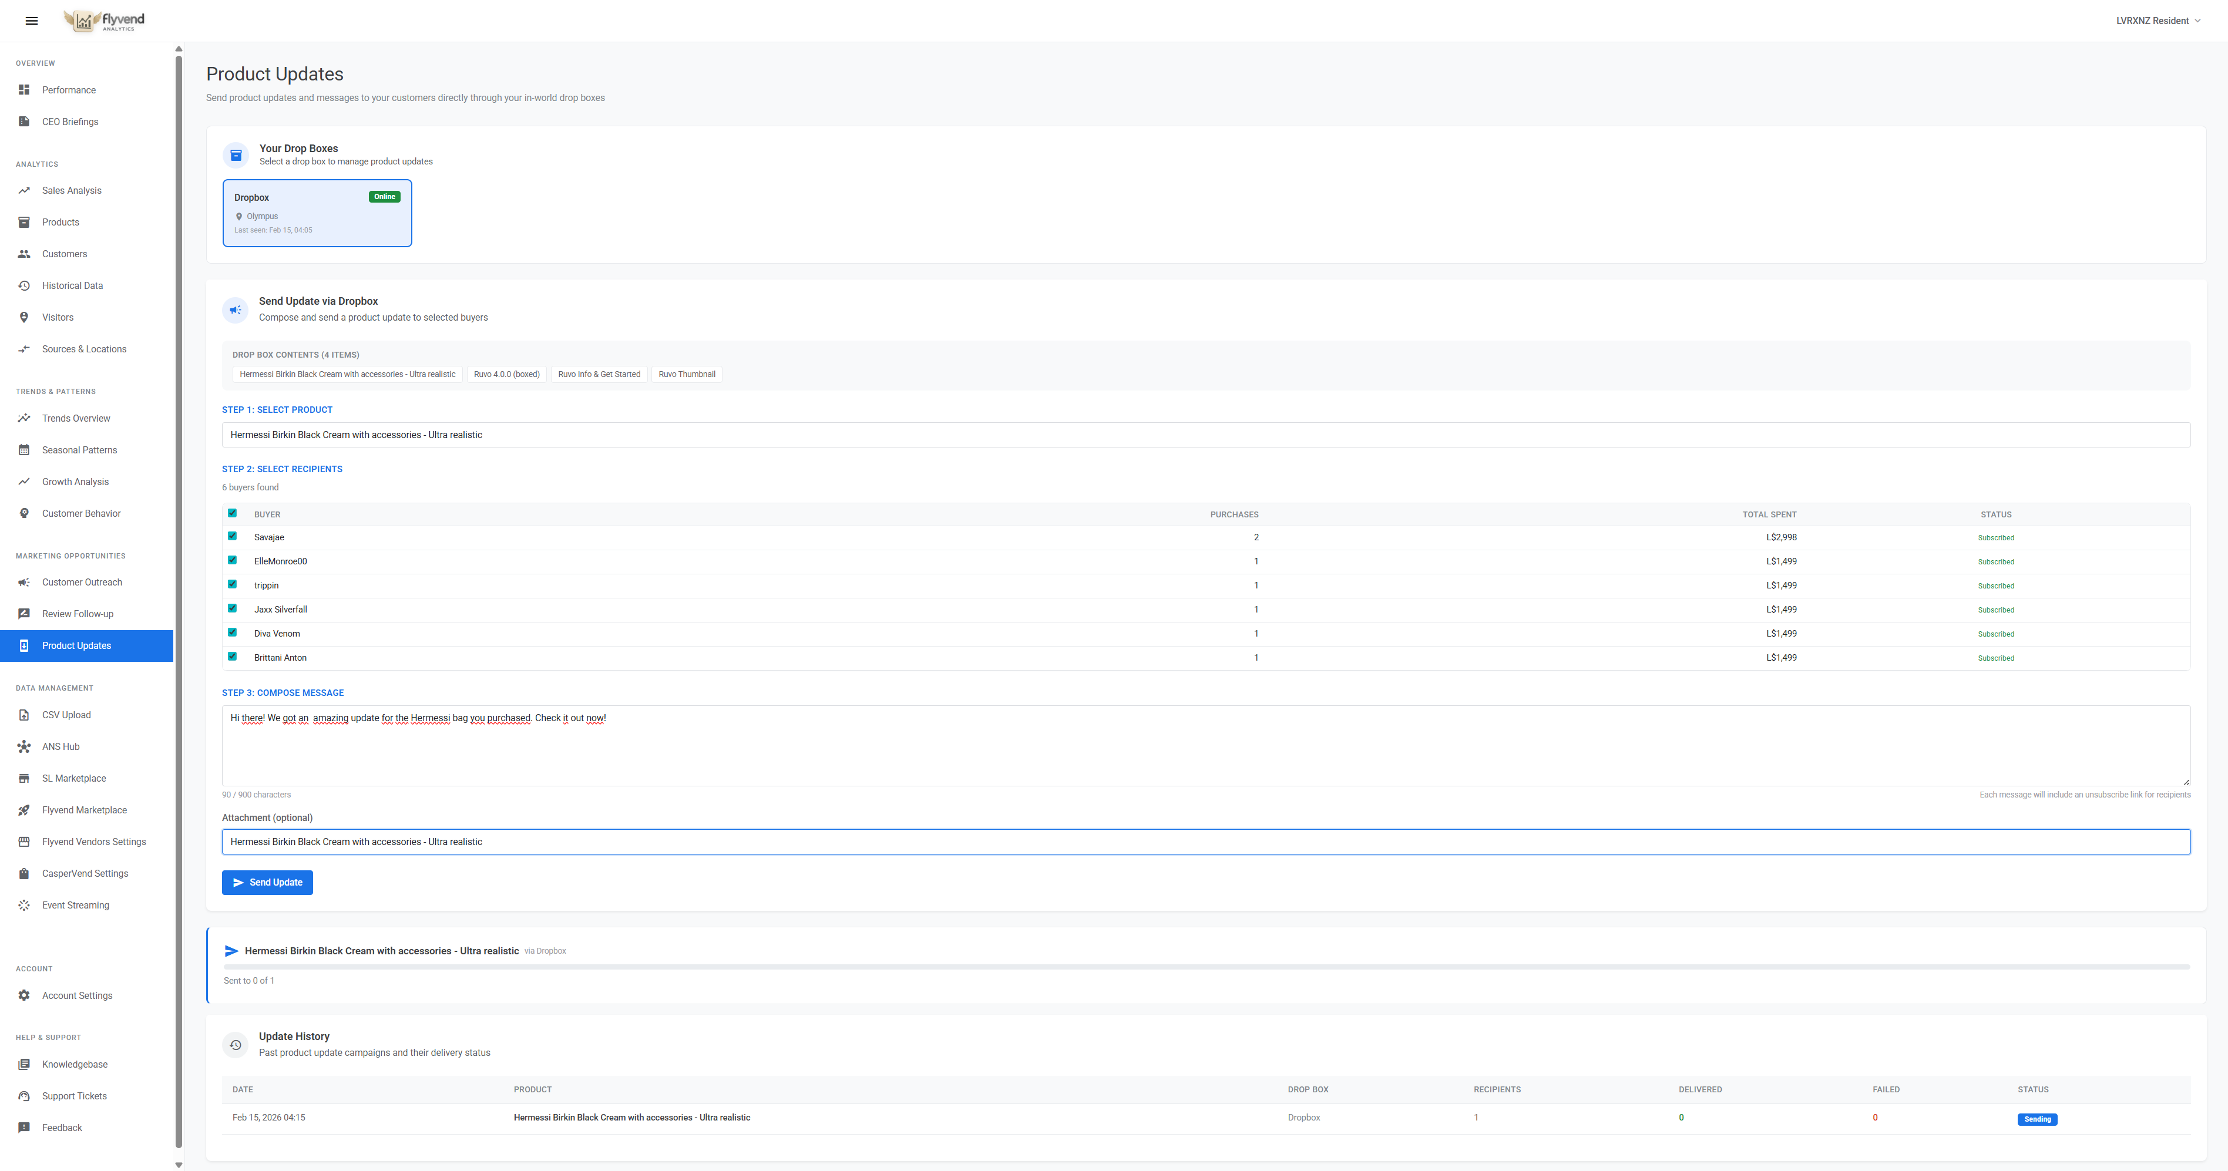Deselect buyer Savajae's checkbox
This screenshot has width=2228, height=1171.
pyautogui.click(x=233, y=536)
